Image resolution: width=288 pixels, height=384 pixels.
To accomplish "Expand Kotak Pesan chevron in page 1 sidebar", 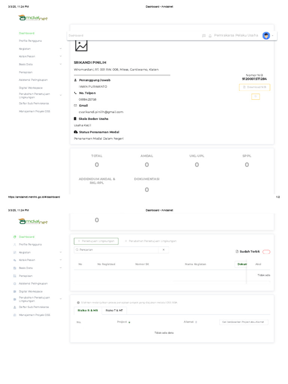I will pos(61,56).
